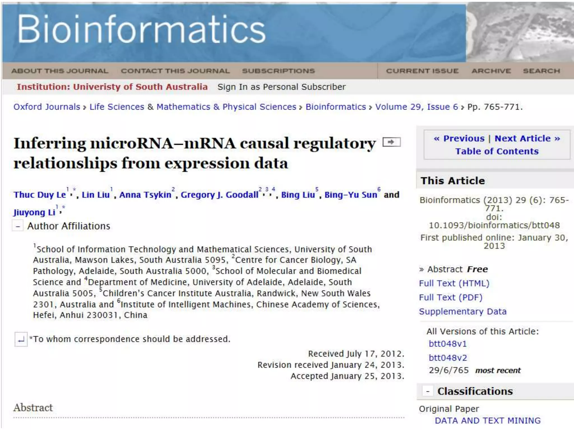This screenshot has height=430, width=574.
Task: Open Full Text (PDF) link
Action: (450, 298)
